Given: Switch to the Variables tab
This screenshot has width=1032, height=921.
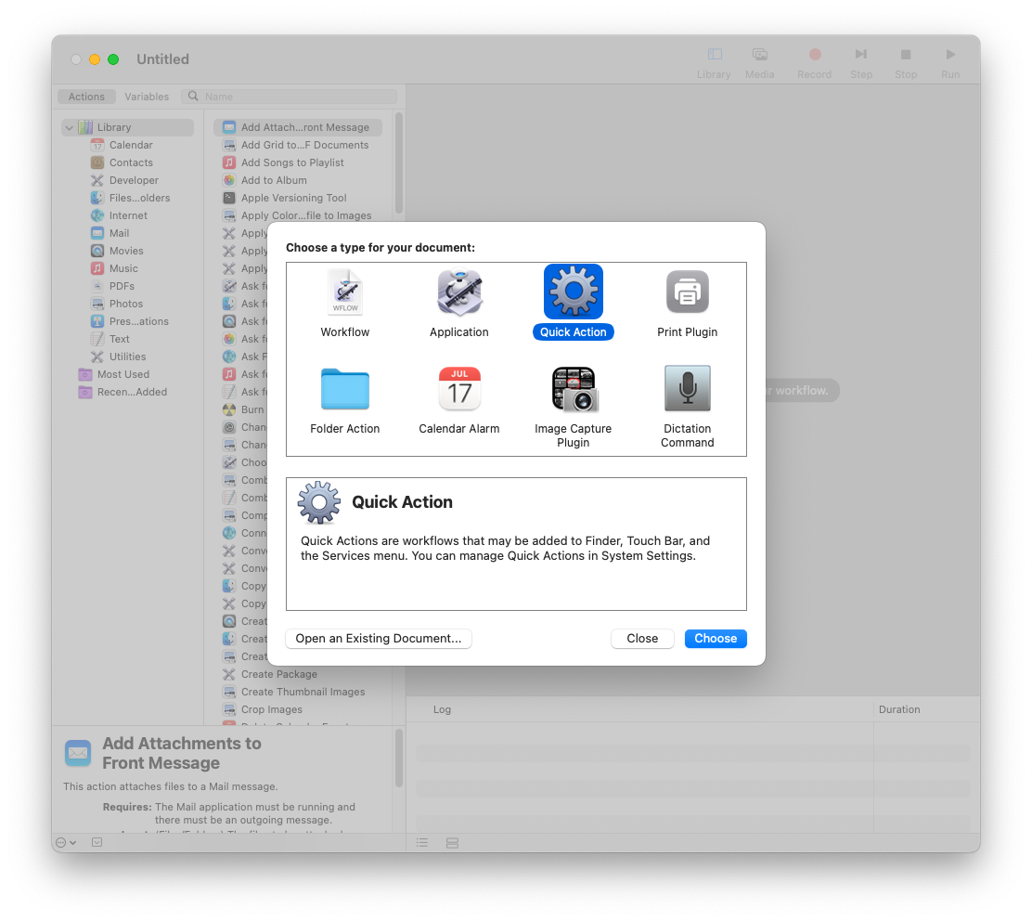Looking at the screenshot, I should (147, 97).
